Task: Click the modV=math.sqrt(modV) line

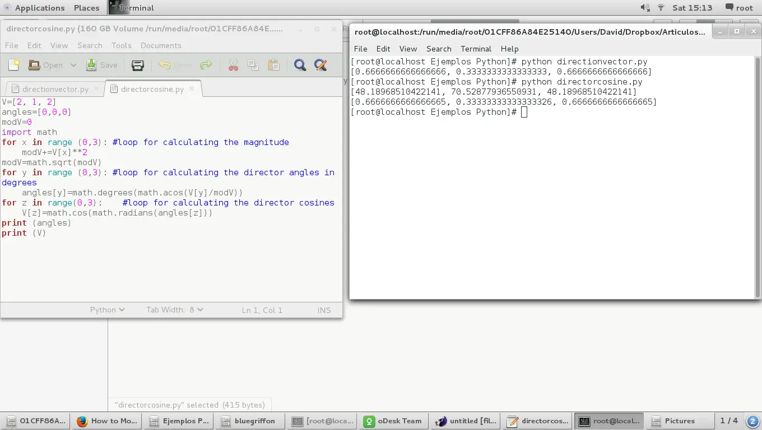Action: coord(52,162)
